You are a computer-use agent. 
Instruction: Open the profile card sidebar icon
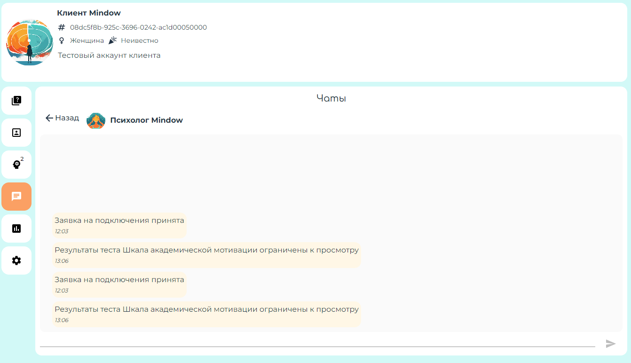click(x=16, y=133)
